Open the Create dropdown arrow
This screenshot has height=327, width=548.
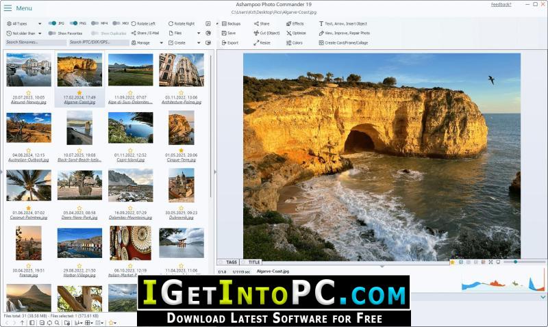pyautogui.click(x=199, y=42)
